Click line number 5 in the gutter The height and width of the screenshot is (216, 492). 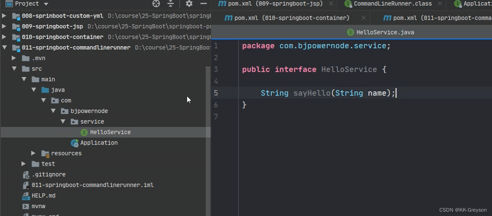(x=216, y=93)
